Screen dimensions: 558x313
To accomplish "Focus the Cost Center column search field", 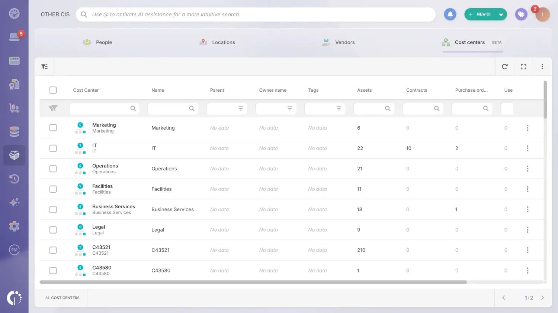I will (104, 108).
